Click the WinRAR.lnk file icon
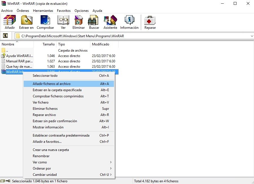Screen dimensions: 254x184 3,72
